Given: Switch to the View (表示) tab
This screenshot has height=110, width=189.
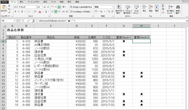Looking at the screenshot, I should coord(69,2).
